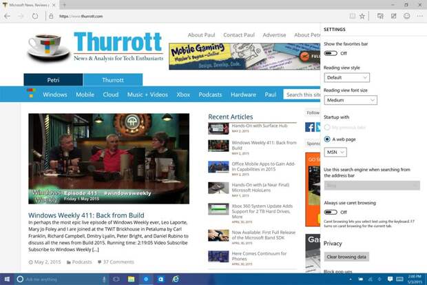
Task: Click the Facebook follow icon
Action: 310,127
